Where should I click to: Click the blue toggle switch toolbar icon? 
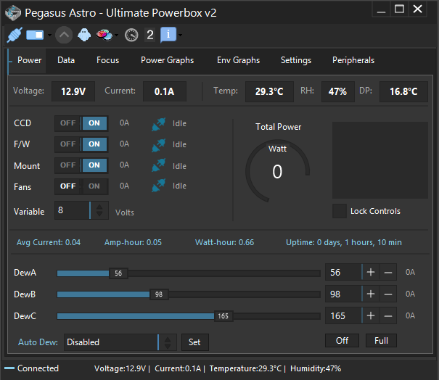(x=35, y=35)
